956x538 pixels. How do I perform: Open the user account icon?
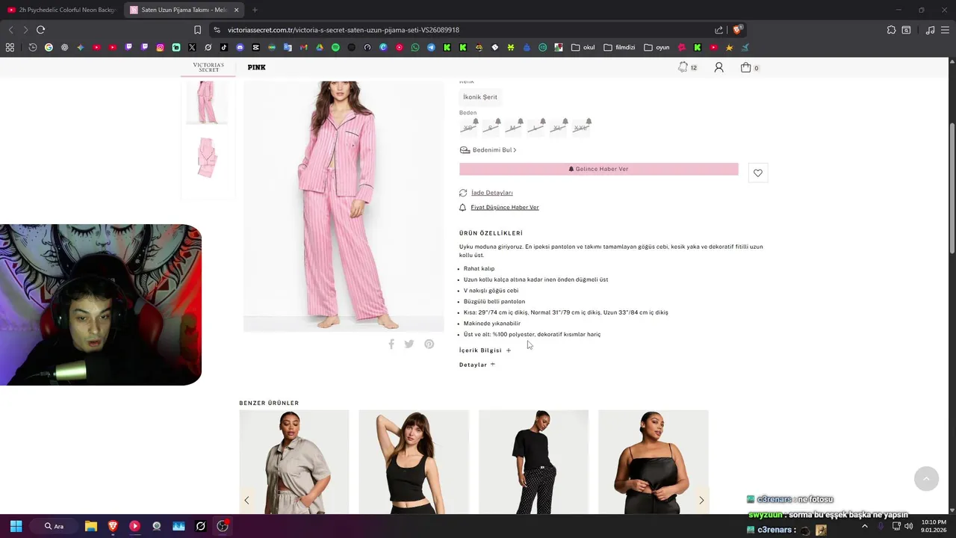pos(718,67)
